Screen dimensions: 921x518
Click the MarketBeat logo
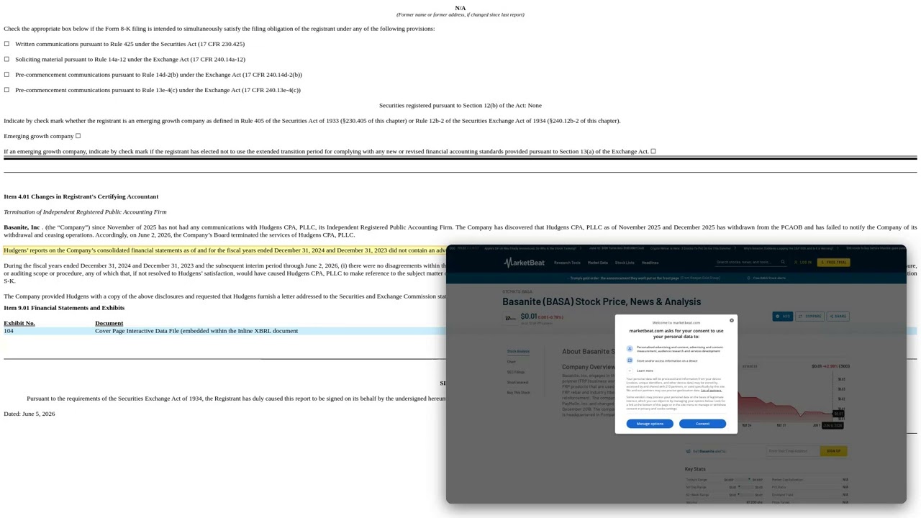(x=523, y=263)
